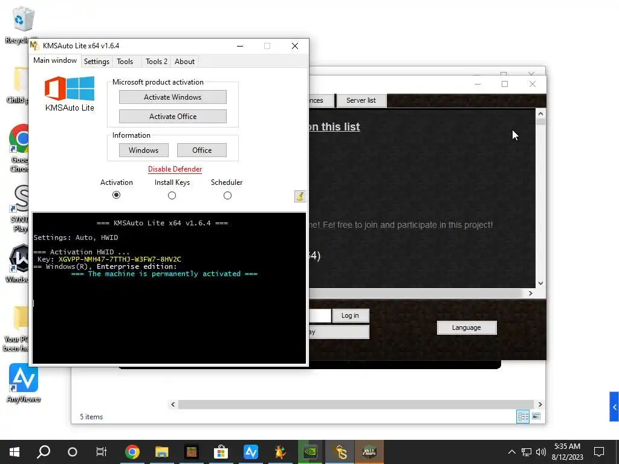Open the Tools 2 tab
The image size is (619, 464).
click(x=157, y=62)
